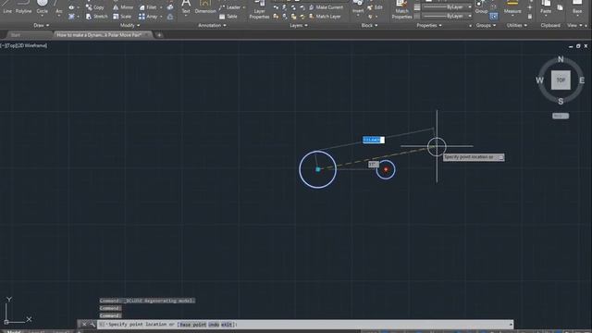Click Match Layer button
This screenshot has height=333, width=592.
[x=325, y=17]
